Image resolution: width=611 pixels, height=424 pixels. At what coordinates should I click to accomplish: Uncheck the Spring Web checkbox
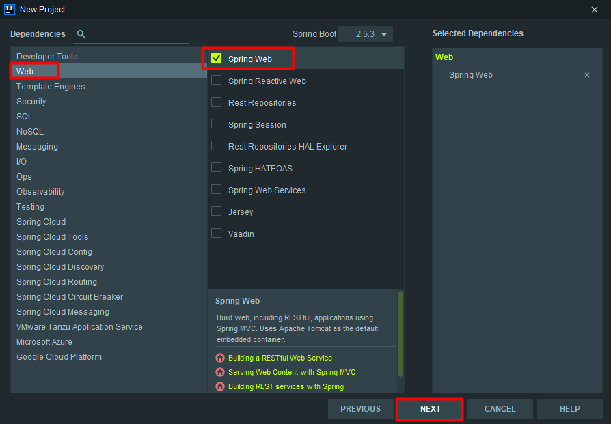point(216,59)
